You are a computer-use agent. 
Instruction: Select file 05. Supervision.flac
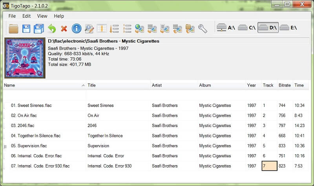[29, 146]
